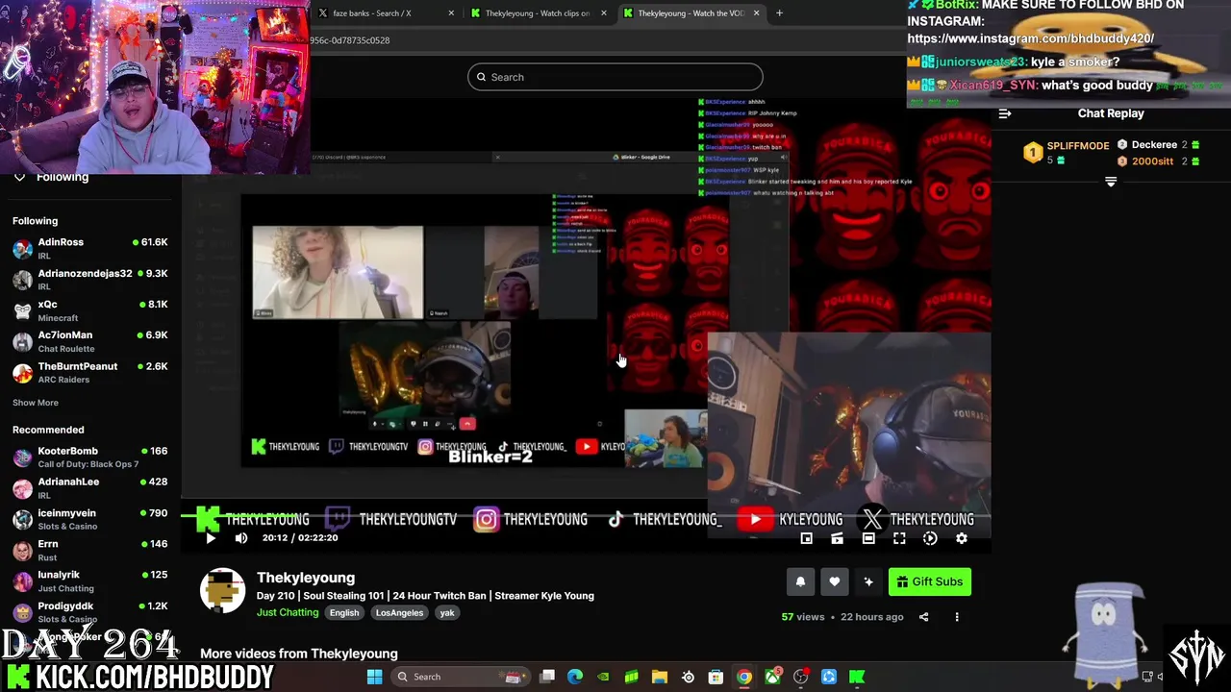This screenshot has height=692, width=1231.
Task: Open lunalyrik in Recommended list
Action: [x=90, y=581]
